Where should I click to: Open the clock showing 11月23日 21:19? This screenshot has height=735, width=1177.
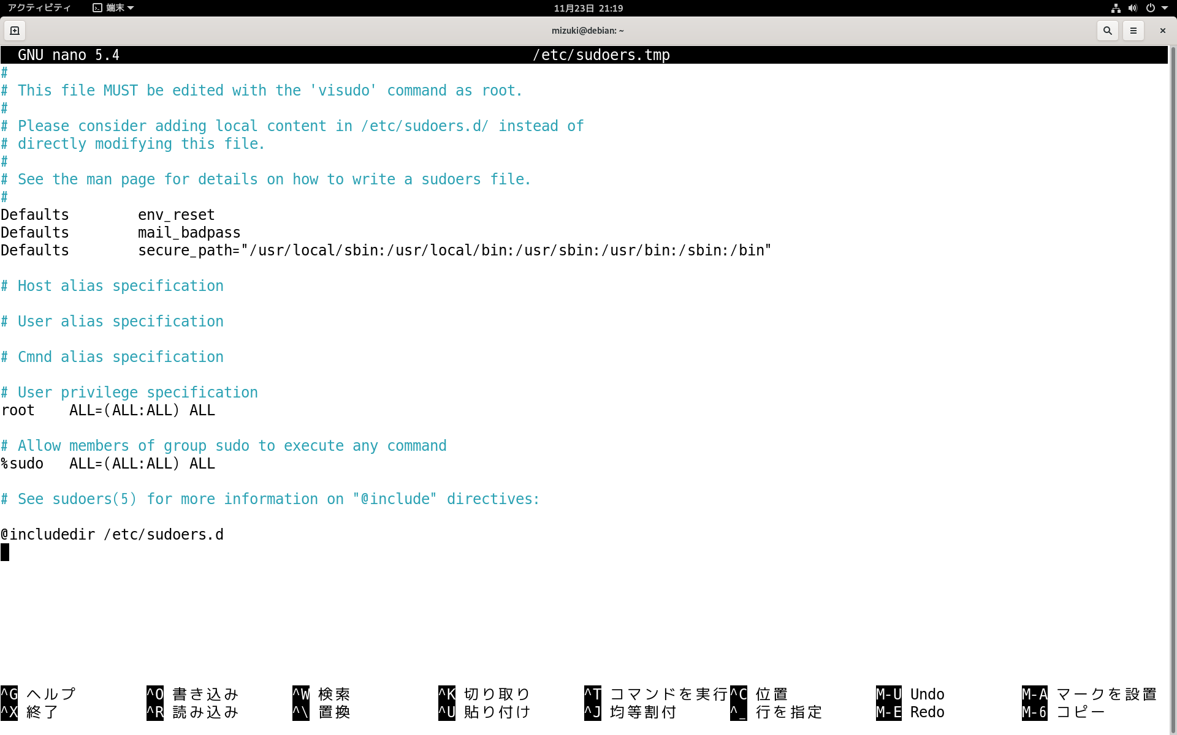pyautogui.click(x=588, y=8)
